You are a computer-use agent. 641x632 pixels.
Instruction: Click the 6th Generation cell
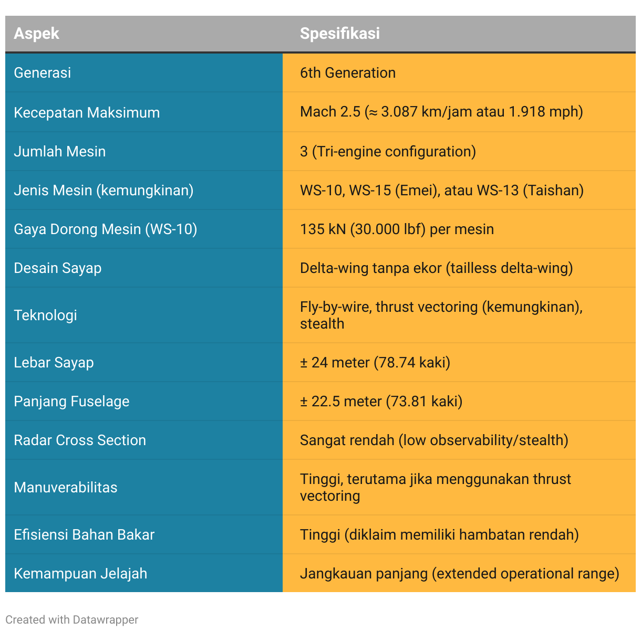(347, 72)
